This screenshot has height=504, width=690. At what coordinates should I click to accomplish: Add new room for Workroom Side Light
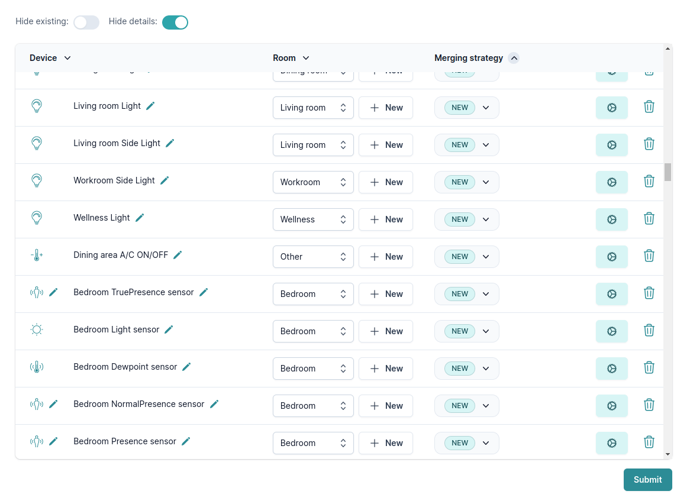click(x=386, y=182)
